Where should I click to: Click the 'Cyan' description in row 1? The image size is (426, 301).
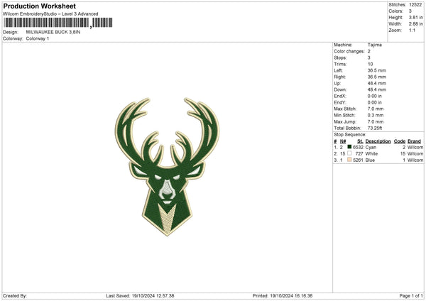point(371,147)
